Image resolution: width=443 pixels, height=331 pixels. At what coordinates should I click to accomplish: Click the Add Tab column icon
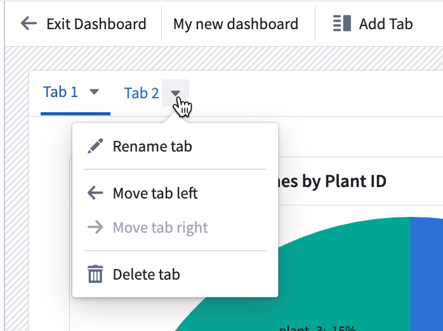[342, 23]
